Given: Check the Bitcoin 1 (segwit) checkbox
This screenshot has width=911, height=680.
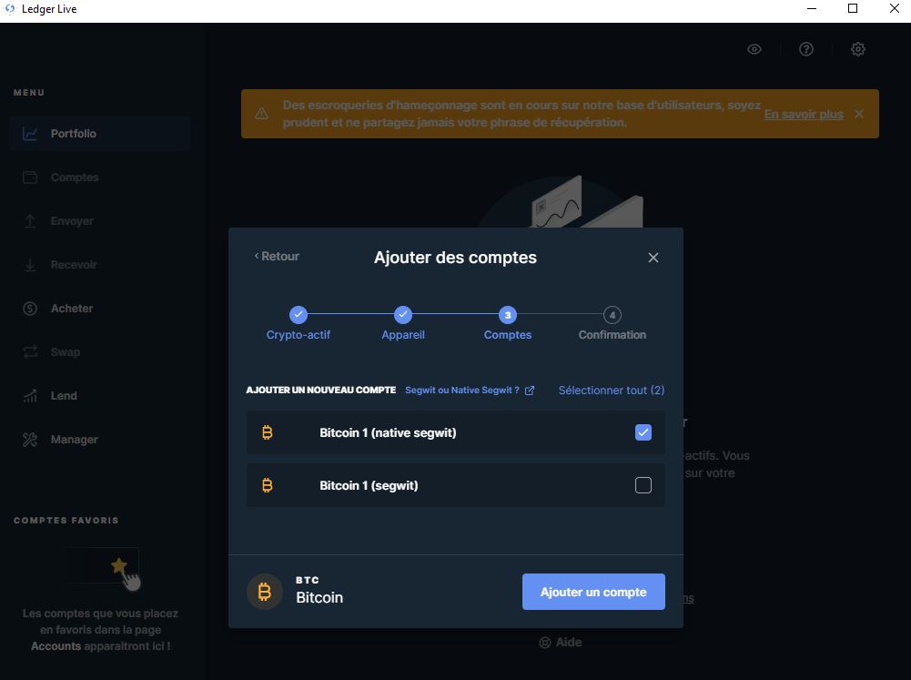Looking at the screenshot, I should [643, 485].
